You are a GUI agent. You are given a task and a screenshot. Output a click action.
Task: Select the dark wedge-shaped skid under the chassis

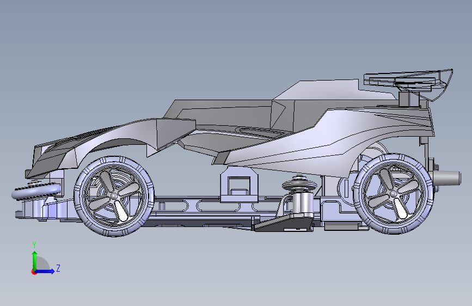click(x=284, y=223)
